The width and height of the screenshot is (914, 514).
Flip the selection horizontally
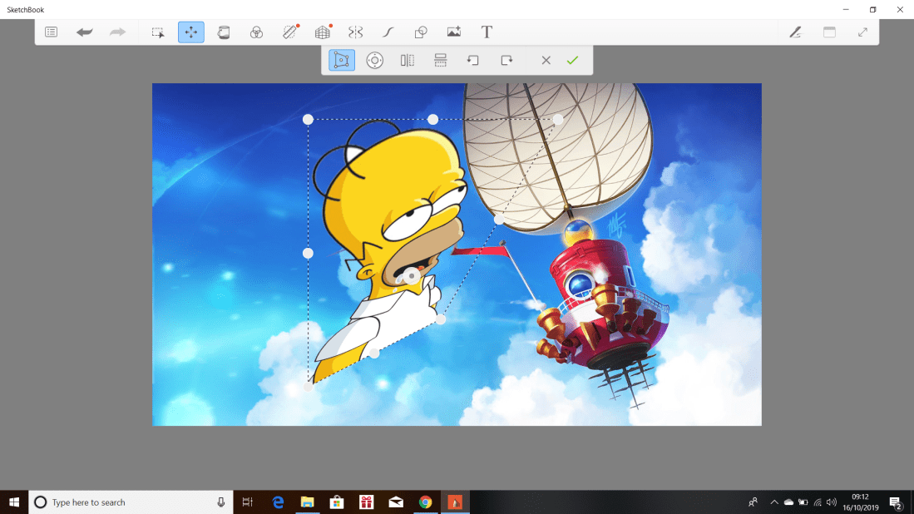pyautogui.click(x=407, y=60)
